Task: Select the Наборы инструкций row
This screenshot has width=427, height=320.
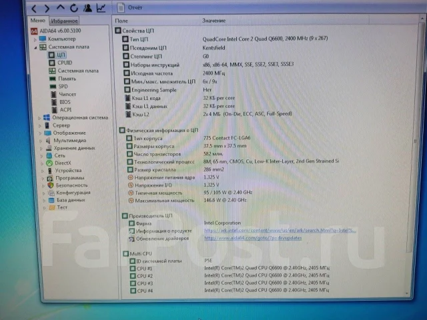Action: 208,65
